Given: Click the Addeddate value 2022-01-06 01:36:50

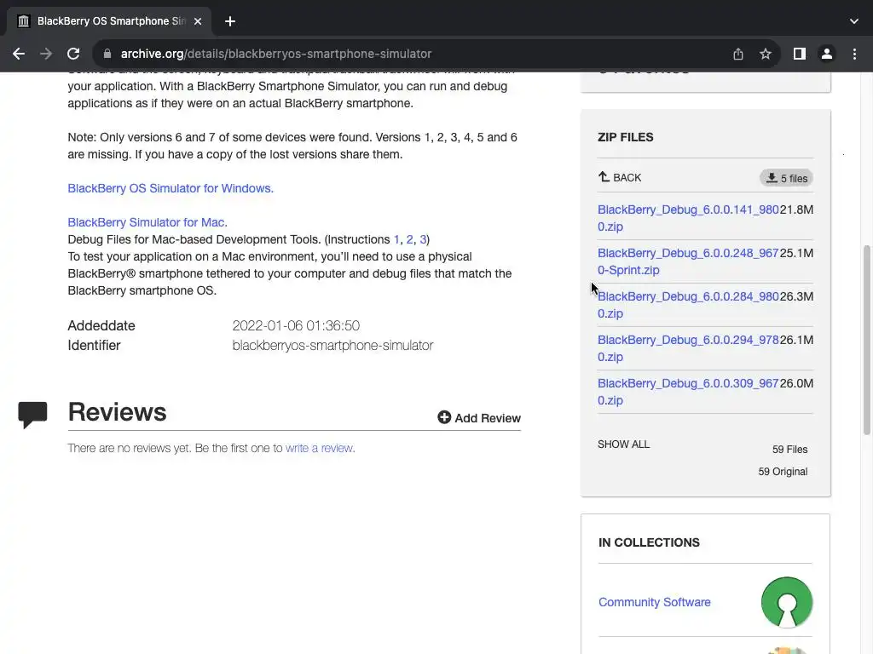Looking at the screenshot, I should [x=296, y=326].
